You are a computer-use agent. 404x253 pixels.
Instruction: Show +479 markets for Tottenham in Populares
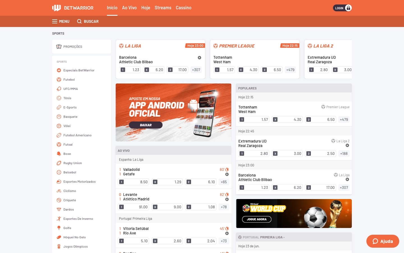[x=344, y=119]
